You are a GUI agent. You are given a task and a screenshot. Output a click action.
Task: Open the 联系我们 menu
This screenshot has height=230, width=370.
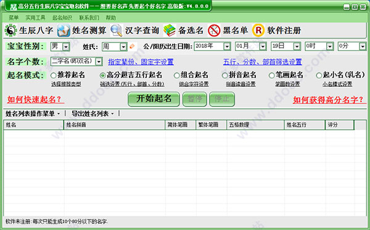tap(89, 18)
